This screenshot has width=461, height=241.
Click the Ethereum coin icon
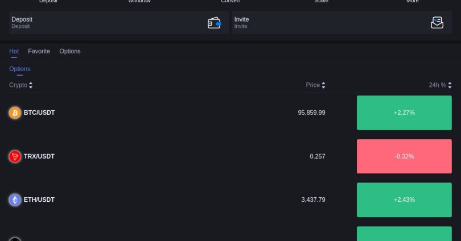pyautogui.click(x=15, y=200)
